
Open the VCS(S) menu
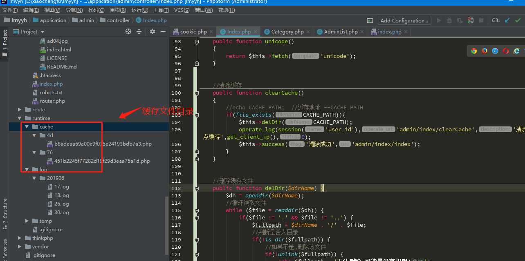(182, 10)
